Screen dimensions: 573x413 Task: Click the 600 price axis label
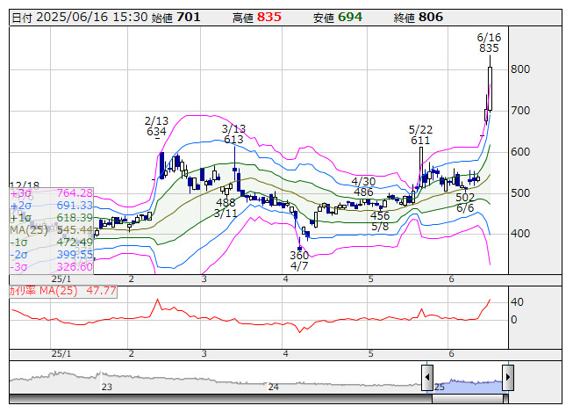(520, 152)
